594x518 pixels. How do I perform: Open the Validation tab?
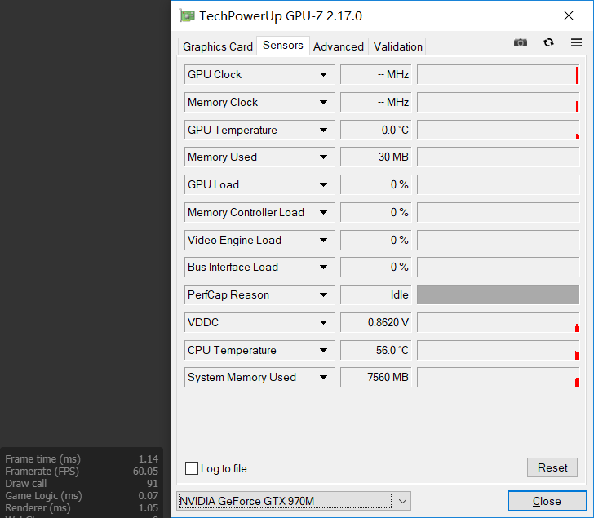click(x=397, y=46)
